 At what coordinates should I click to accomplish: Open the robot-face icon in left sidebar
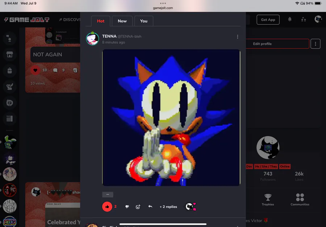(9, 103)
